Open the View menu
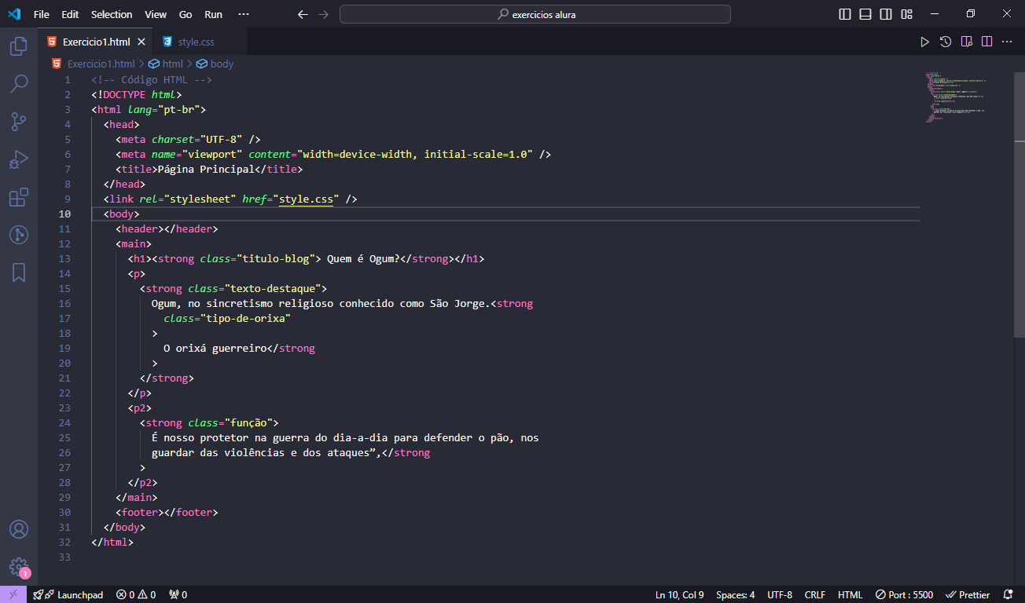 [156, 14]
